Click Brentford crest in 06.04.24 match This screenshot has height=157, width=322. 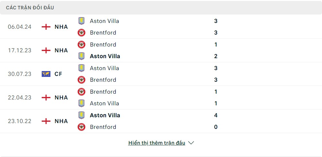[81, 33]
